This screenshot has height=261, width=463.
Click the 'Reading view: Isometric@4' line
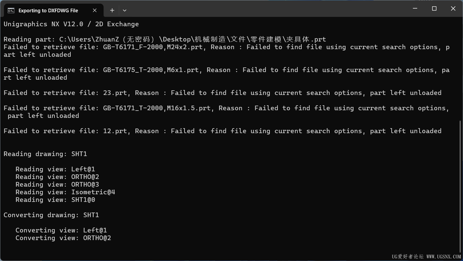point(65,192)
